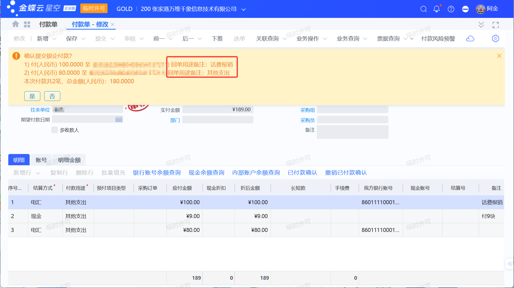Viewport: 514px width, 288px height.
Task: Open the settings gear icon in toolbar
Action: pos(495,38)
